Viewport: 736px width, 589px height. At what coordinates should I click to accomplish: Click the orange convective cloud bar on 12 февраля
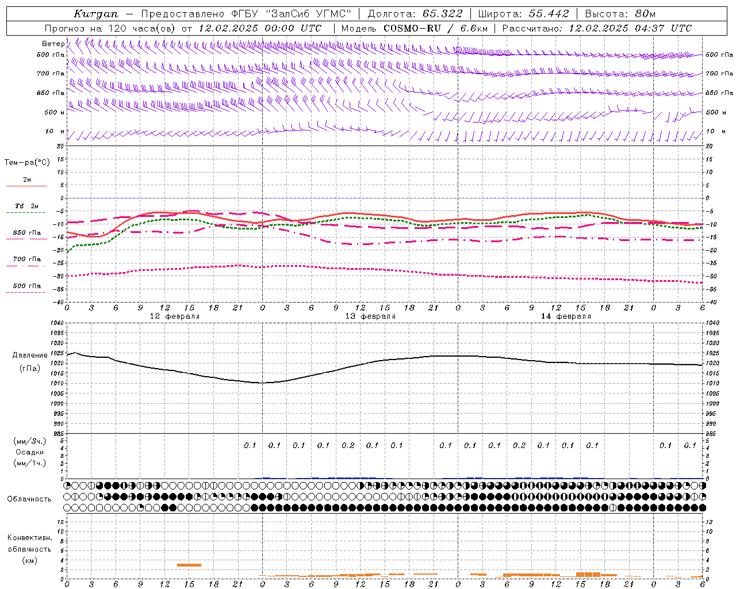point(189,565)
